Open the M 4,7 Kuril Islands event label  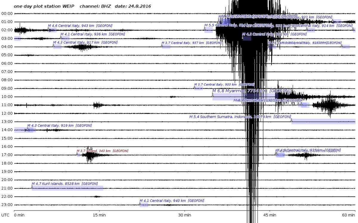(x=65, y=184)
